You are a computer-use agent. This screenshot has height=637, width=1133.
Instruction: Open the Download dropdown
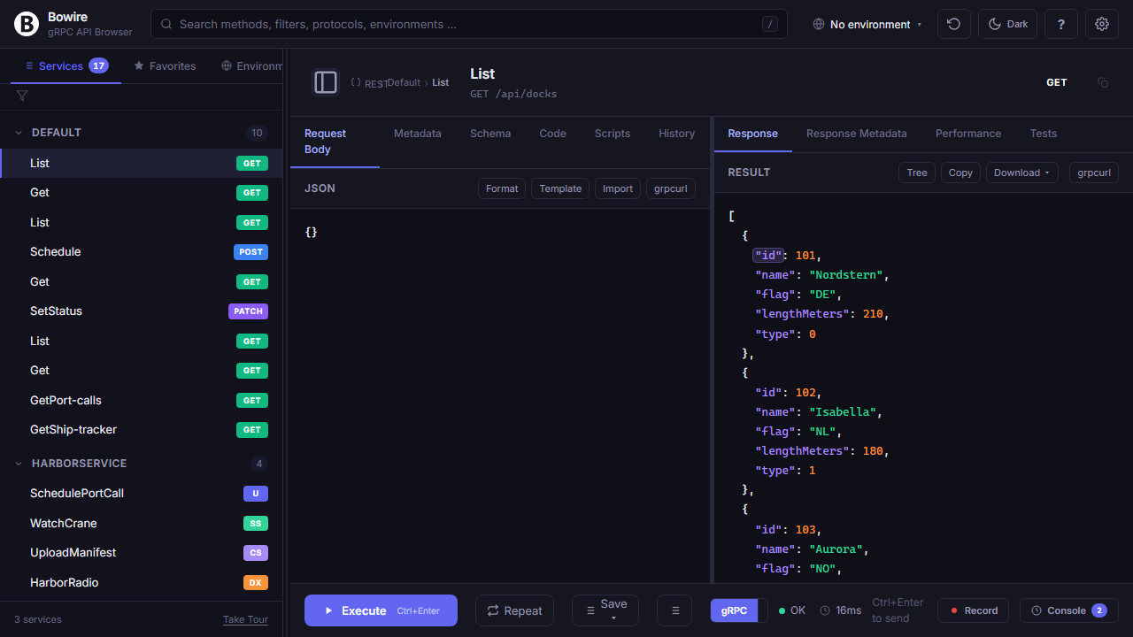click(1022, 173)
